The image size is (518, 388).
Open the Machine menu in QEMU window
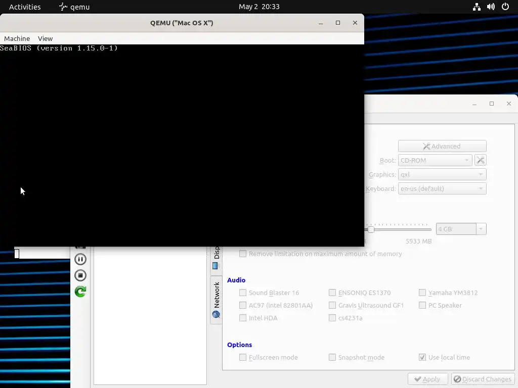17,38
